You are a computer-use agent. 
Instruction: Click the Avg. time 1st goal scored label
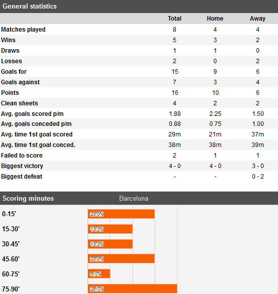pos(37,134)
